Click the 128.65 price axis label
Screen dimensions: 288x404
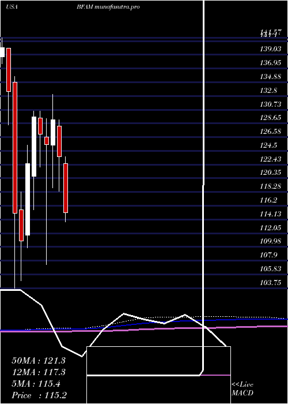271,118
